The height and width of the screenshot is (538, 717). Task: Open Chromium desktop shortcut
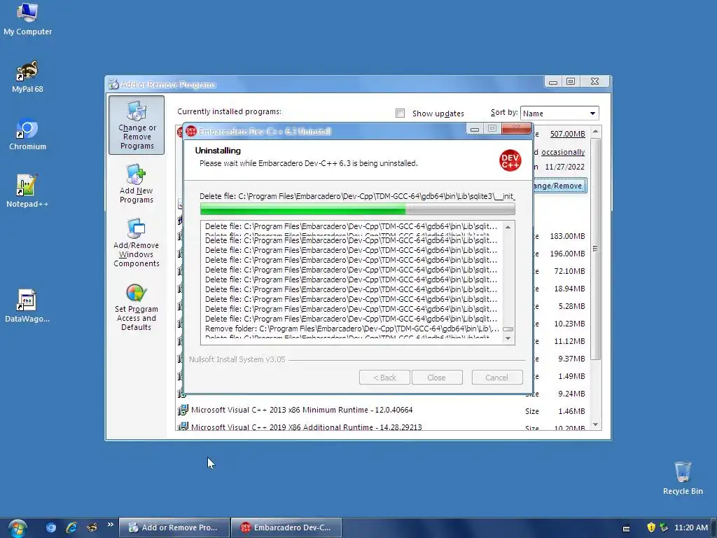coord(27,134)
